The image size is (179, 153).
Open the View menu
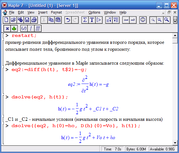coord(31,12)
